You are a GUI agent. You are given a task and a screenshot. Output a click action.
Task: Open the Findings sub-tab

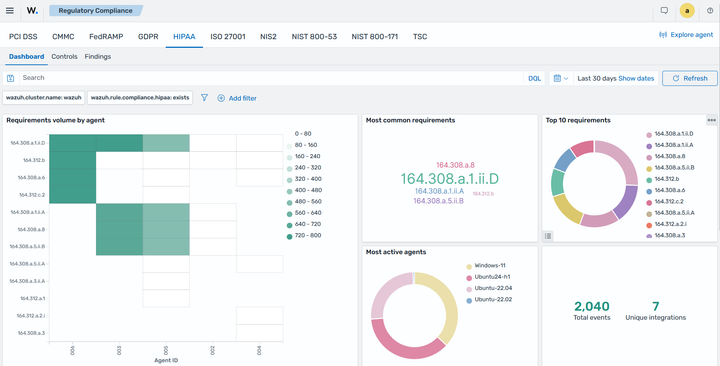pyautogui.click(x=98, y=56)
